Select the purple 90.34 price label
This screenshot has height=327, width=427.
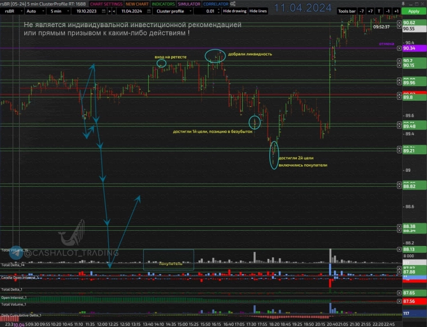coord(409,49)
